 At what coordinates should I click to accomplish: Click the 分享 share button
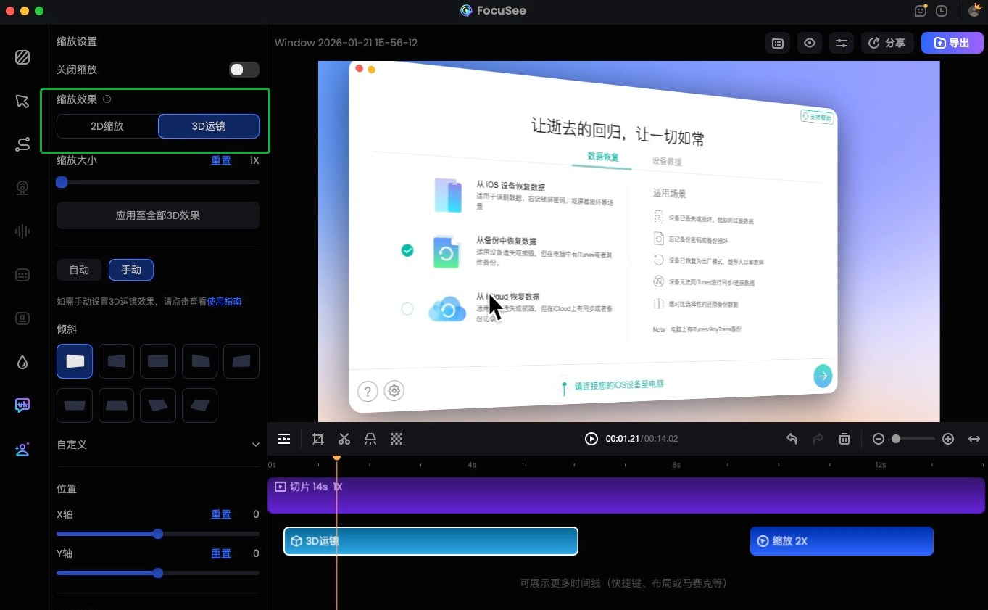click(x=887, y=43)
